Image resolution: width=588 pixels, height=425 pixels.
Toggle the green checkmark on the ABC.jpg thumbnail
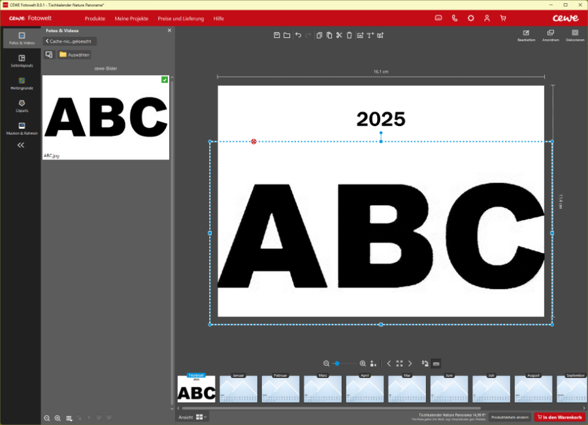(x=165, y=80)
